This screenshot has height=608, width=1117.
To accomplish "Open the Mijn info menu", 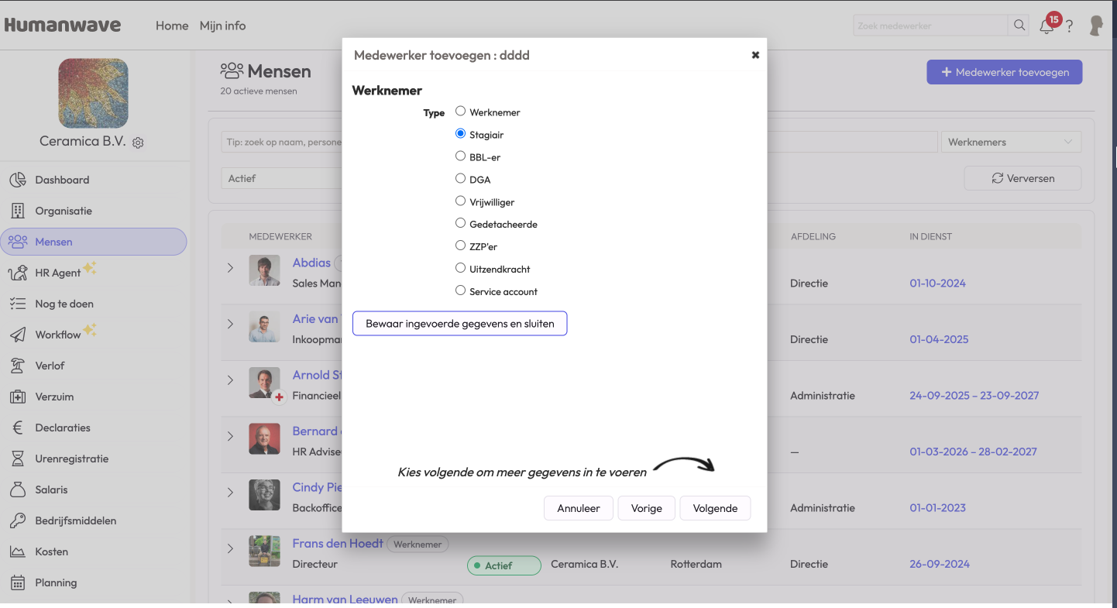I will coord(222,26).
